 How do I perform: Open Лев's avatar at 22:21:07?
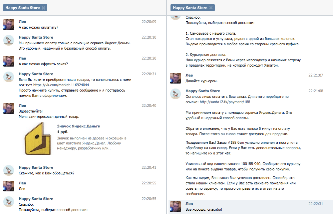[x=175, y=78]
